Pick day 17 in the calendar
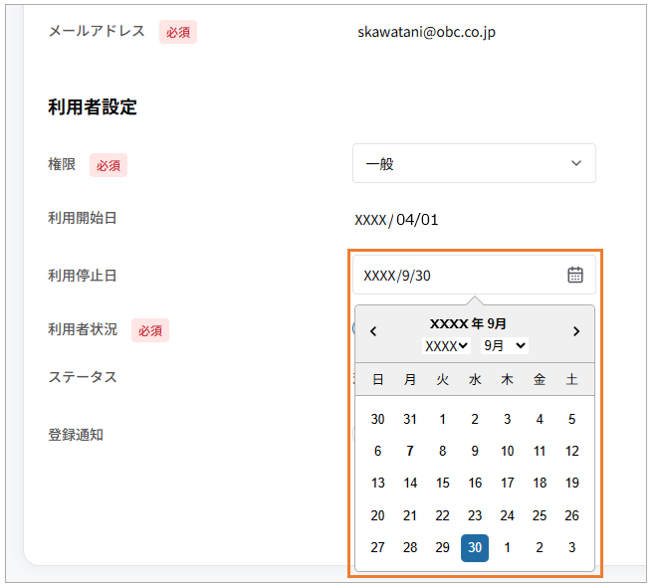This screenshot has width=653, height=588. pos(508,484)
